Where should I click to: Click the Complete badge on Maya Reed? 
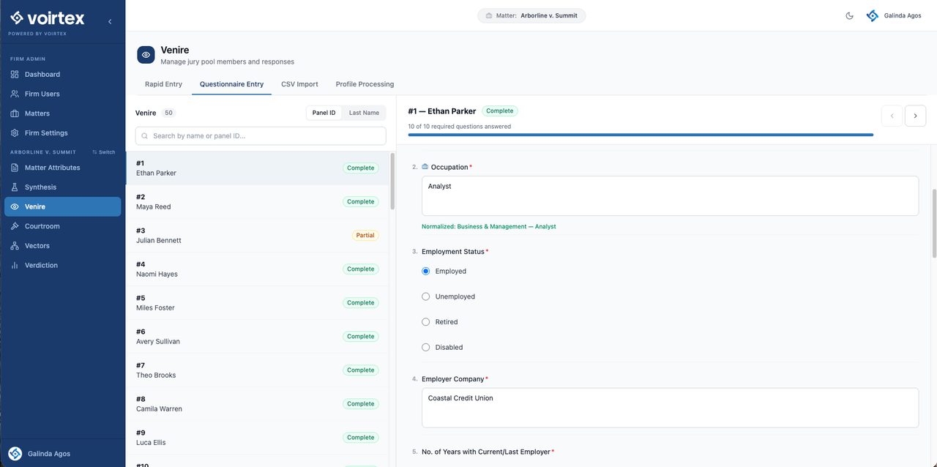tap(361, 202)
